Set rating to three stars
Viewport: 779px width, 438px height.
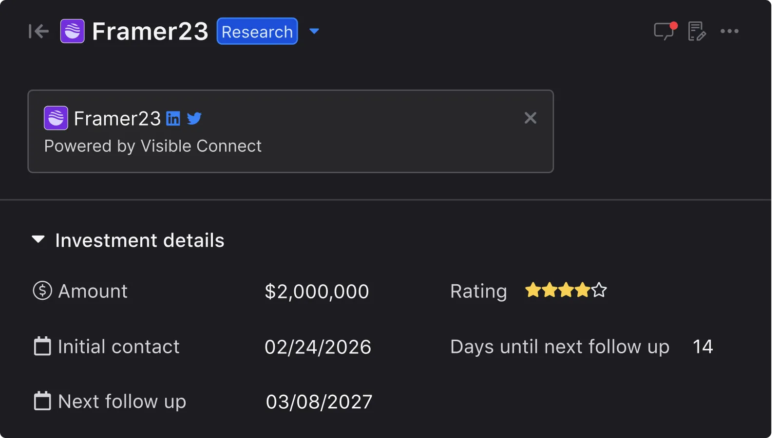pos(566,290)
